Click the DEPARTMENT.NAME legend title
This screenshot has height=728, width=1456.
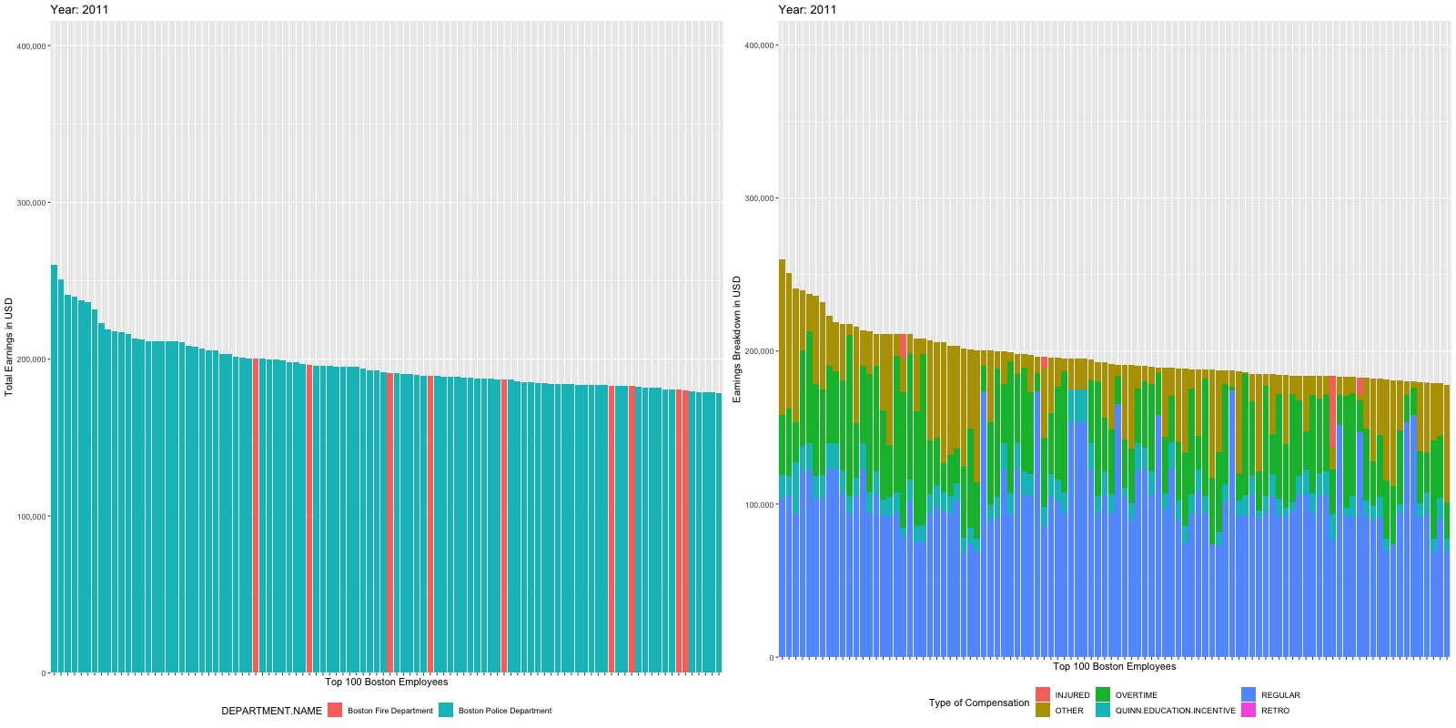(271, 711)
